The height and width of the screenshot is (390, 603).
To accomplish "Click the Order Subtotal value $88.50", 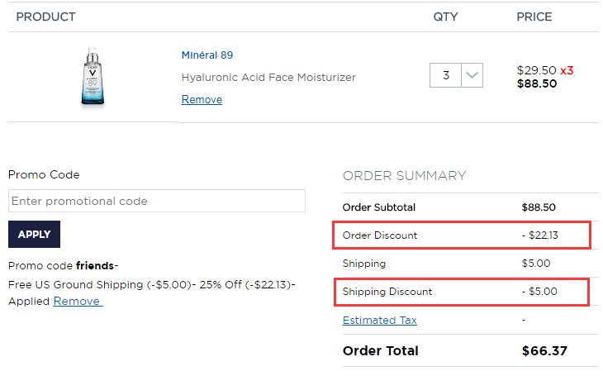I will (538, 207).
